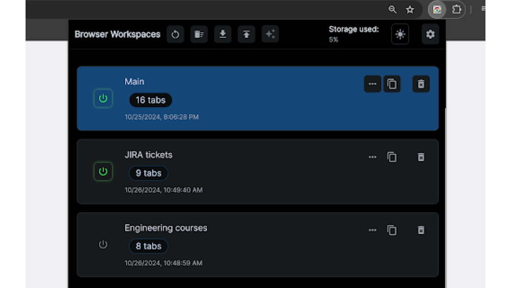Open settings with the gear icon
The image size is (511, 288).
[x=430, y=34]
